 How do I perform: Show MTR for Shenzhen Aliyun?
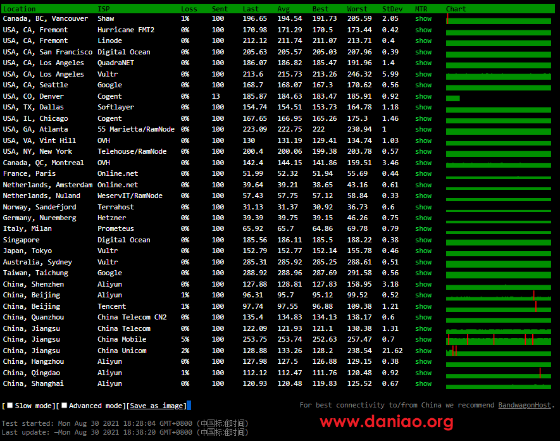(423, 284)
